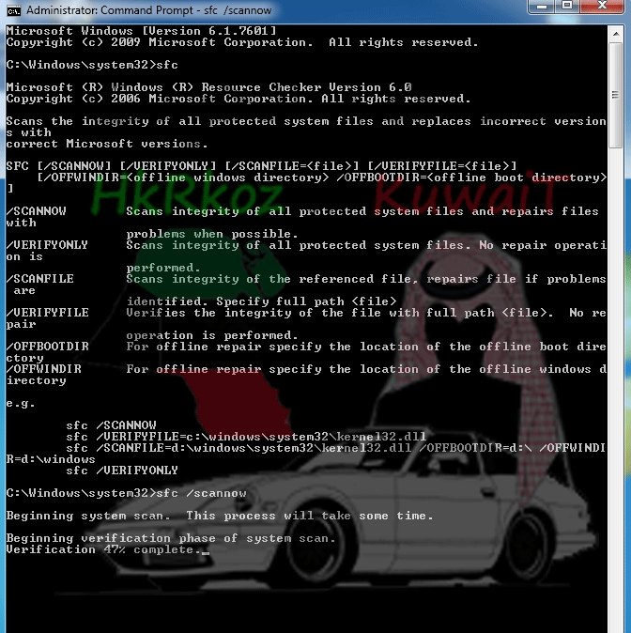The height and width of the screenshot is (633, 631).
Task: Click 'Verification 47% complete.' line
Action: [x=103, y=550]
